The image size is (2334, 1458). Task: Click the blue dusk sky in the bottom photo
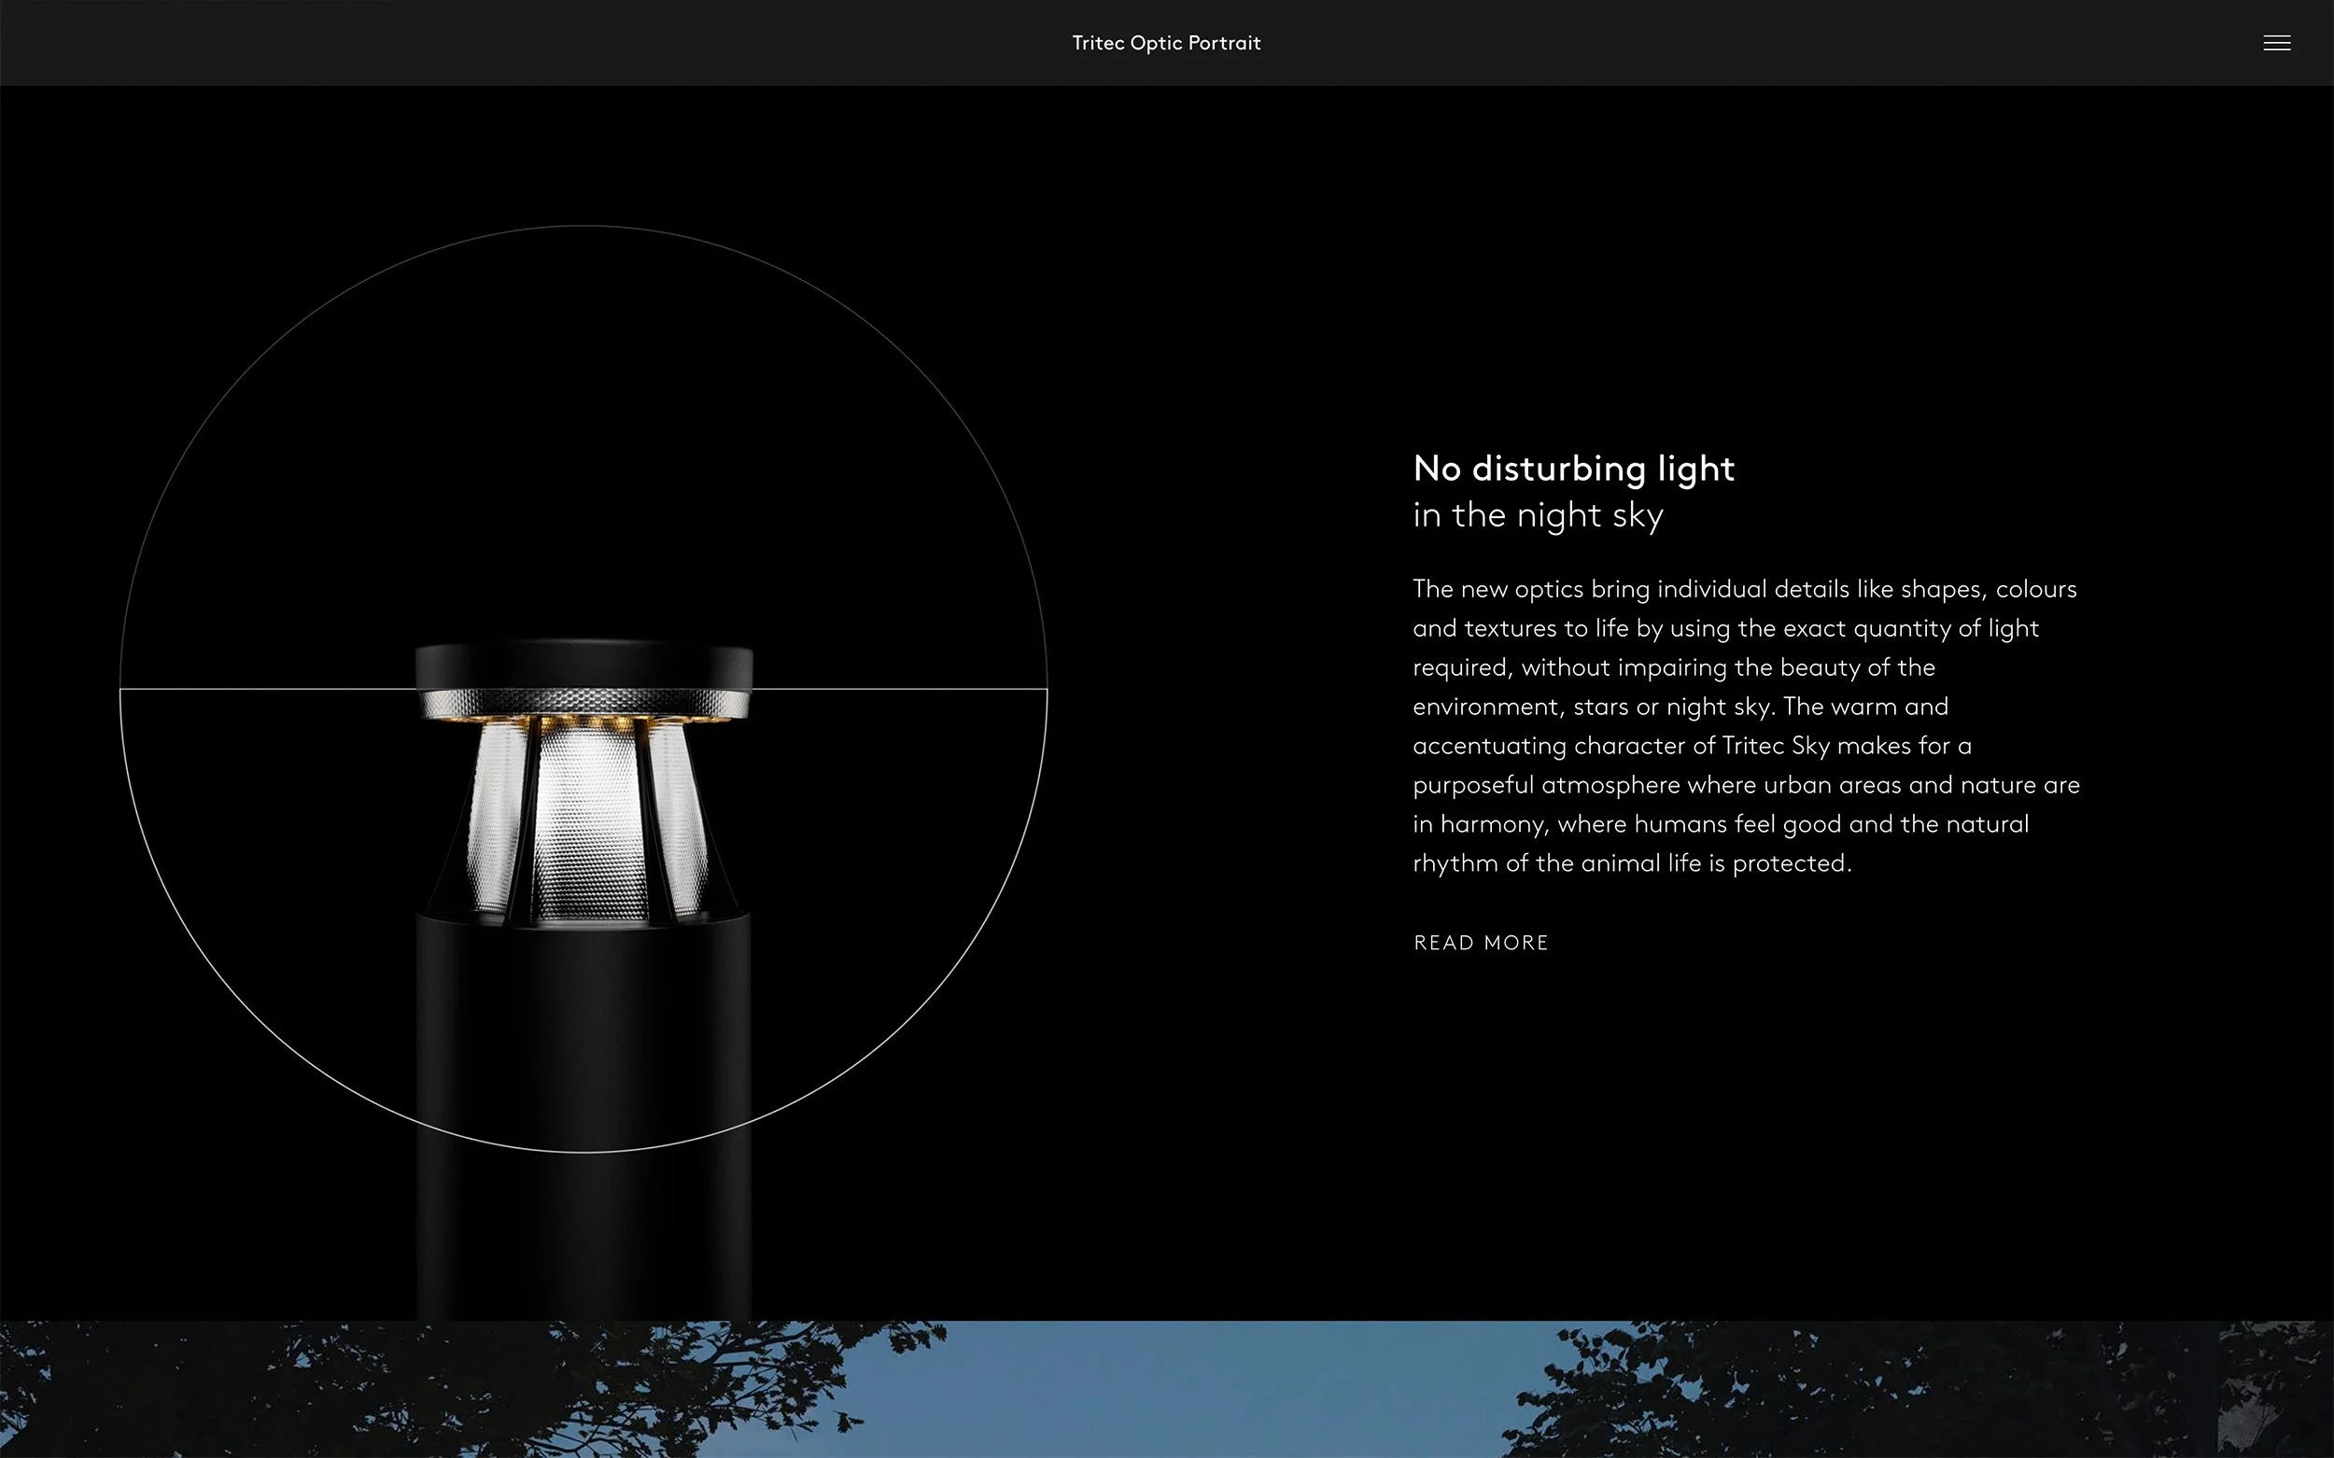pyautogui.click(x=1205, y=1389)
